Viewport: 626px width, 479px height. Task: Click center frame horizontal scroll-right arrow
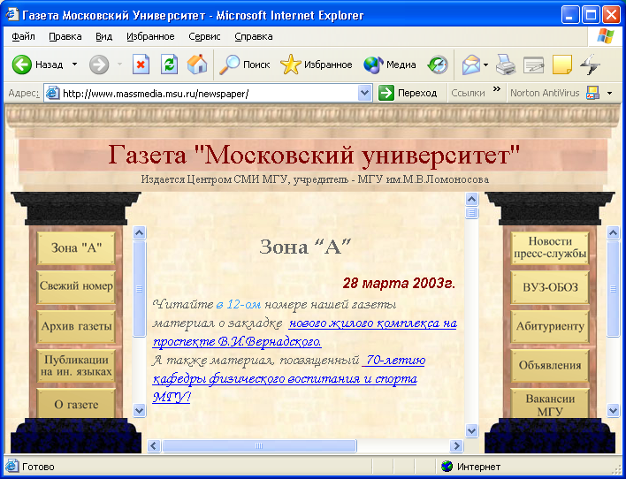coord(456,446)
